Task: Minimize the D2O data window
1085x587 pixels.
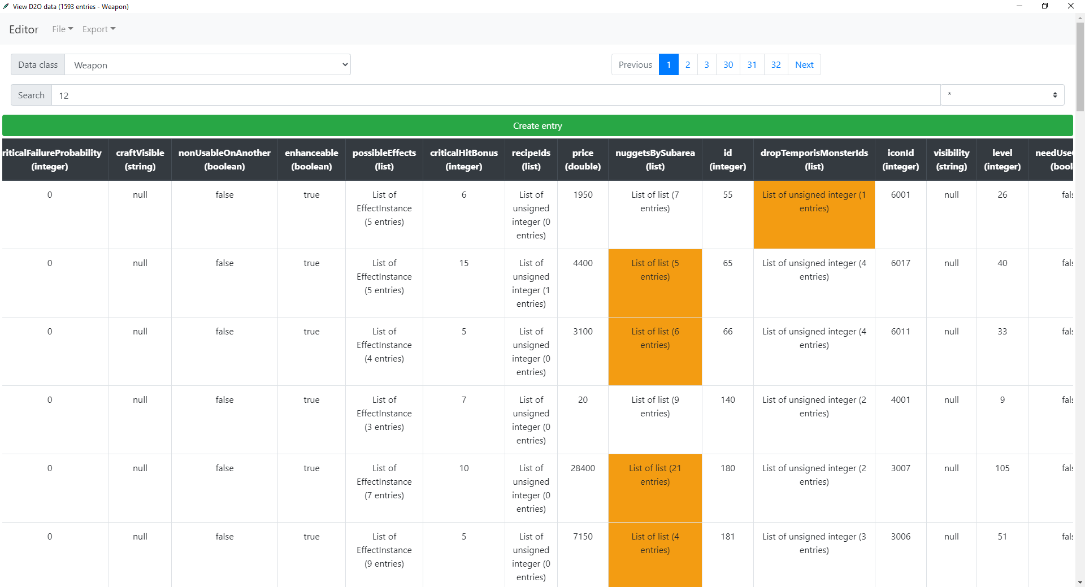Action: click(x=1019, y=6)
